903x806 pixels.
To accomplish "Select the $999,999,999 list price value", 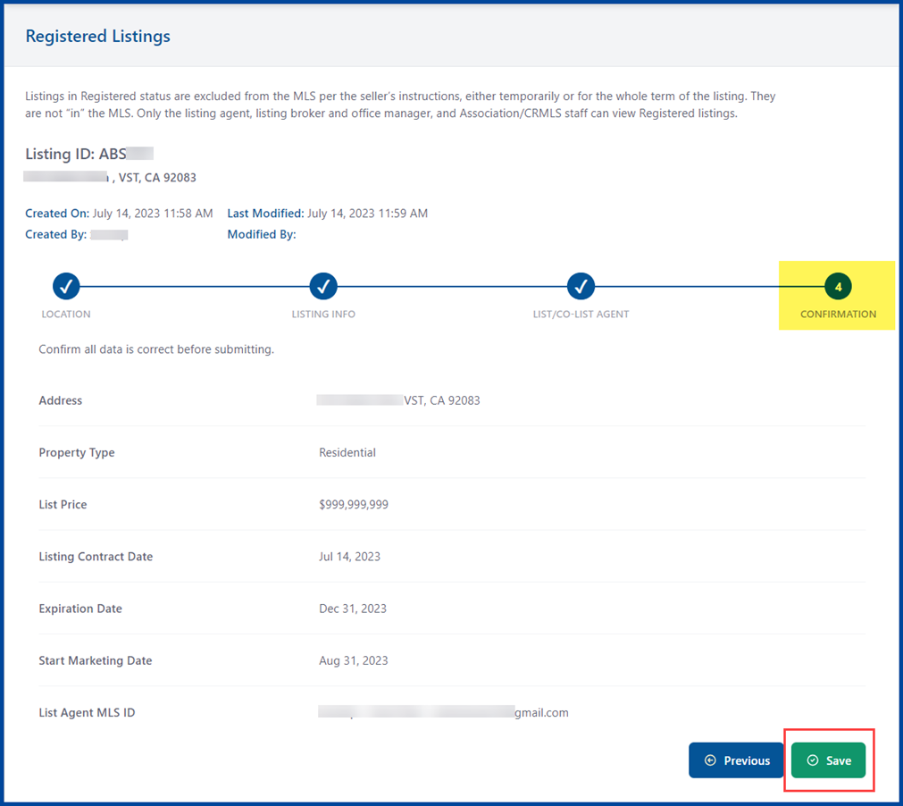I will click(354, 505).
